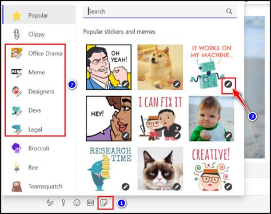Viewport: 271px width, 214px height.
Task: Edit It Works On My Machine pencil icon
Action: pos(228,84)
